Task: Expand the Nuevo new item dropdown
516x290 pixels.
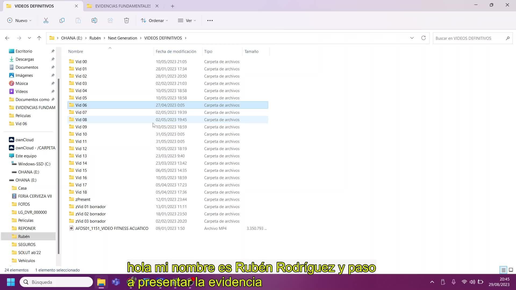Action: point(19,20)
